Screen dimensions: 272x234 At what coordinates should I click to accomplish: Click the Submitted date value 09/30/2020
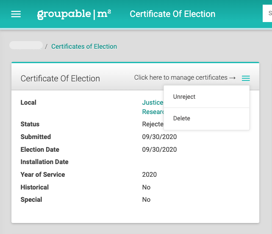click(159, 137)
